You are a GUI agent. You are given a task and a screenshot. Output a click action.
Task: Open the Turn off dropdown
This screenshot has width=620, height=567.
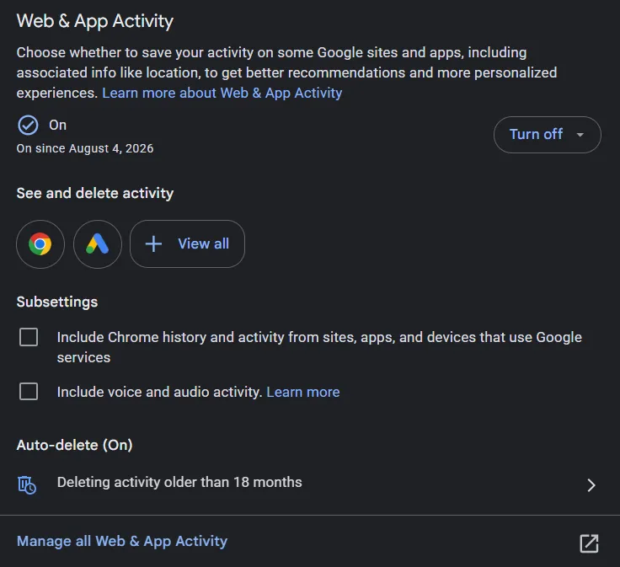tap(547, 135)
